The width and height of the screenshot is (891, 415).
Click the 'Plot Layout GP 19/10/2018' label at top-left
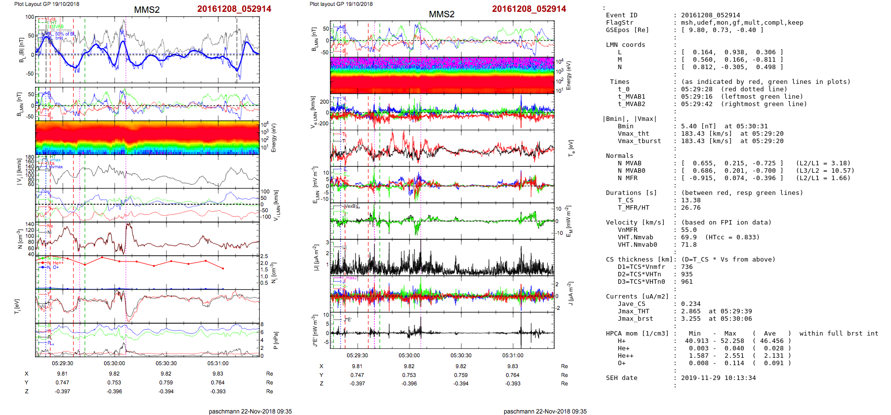46,4
